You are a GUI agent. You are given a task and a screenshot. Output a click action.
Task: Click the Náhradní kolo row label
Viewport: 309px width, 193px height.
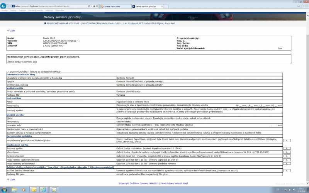click(14, 125)
